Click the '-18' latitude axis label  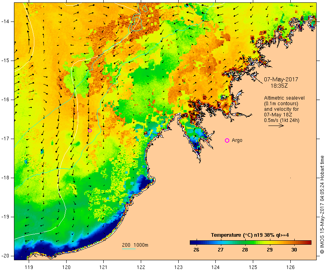click(5, 178)
